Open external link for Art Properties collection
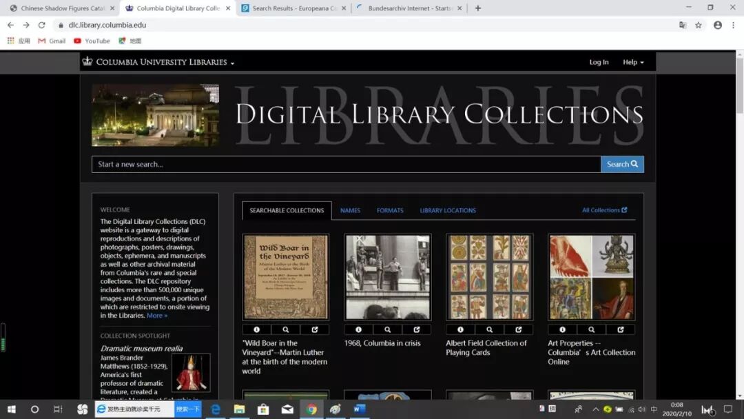Screen dimensions: 744x419 [621, 329]
